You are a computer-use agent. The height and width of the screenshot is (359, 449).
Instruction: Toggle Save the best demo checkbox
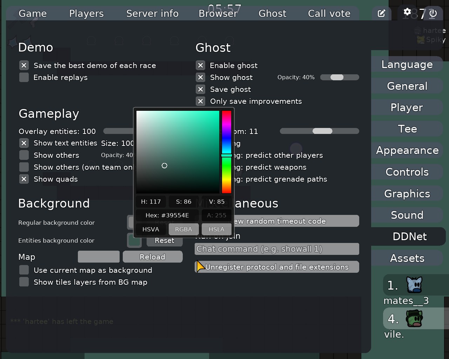click(x=24, y=66)
